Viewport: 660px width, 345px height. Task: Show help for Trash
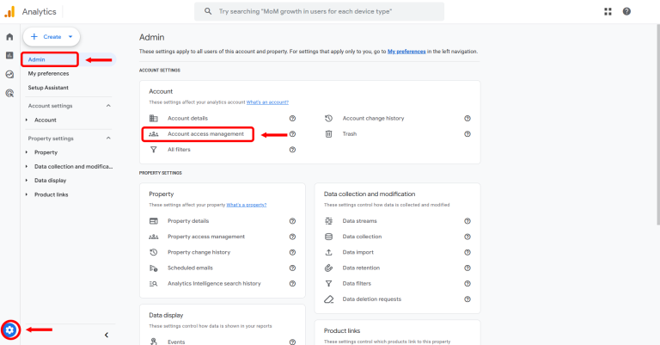tap(467, 134)
